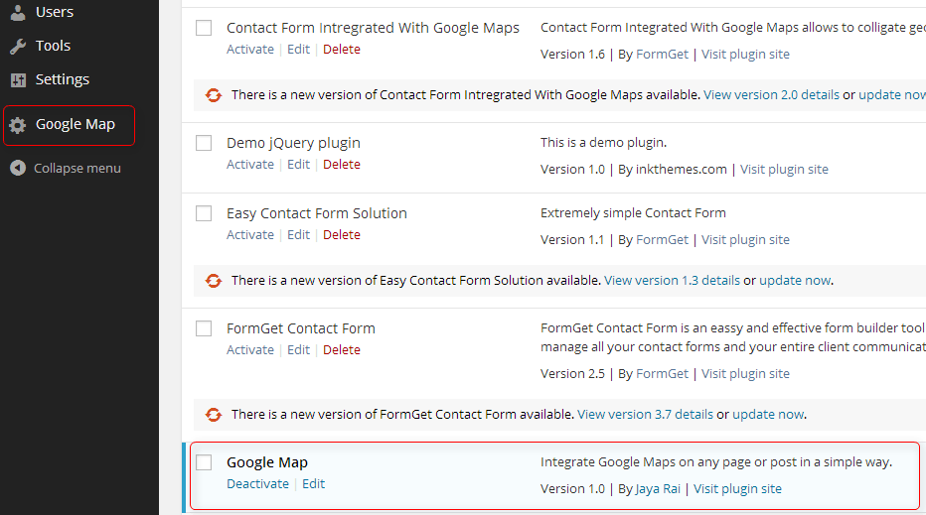This screenshot has height=515, width=926.
Task: Click the 'Demo jQuery plugin' title text
Action: point(293,143)
